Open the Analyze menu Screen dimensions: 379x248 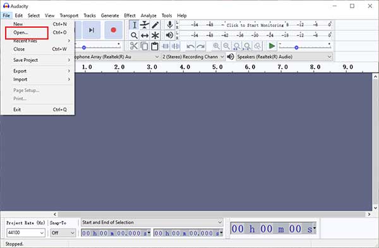[x=148, y=16]
